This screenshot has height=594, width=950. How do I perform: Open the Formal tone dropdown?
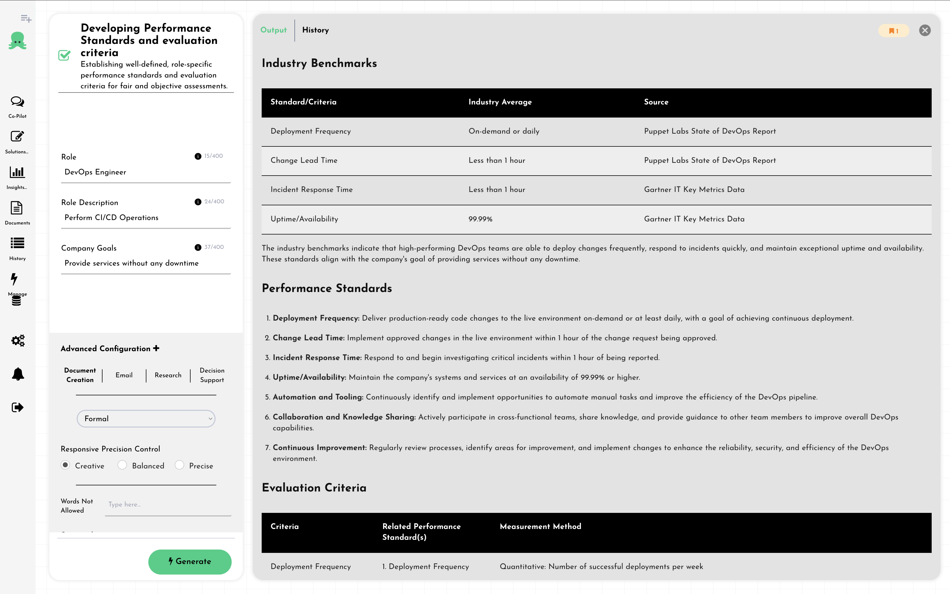[146, 419]
